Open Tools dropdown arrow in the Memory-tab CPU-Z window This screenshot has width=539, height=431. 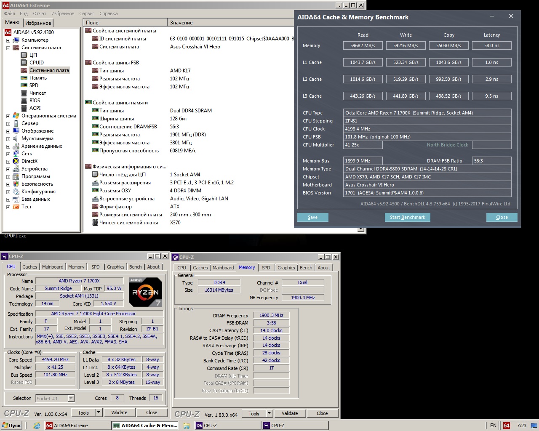[x=269, y=414]
